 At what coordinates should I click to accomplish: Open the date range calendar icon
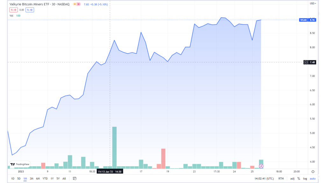74,179
